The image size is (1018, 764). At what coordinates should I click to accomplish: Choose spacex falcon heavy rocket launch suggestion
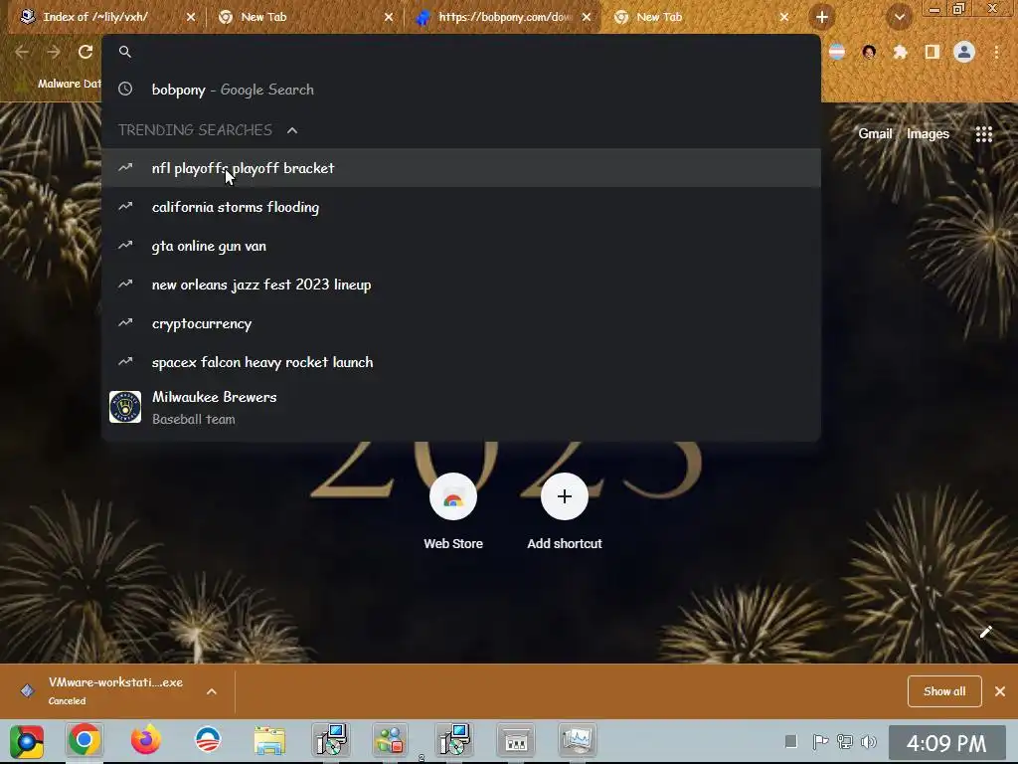click(x=461, y=362)
